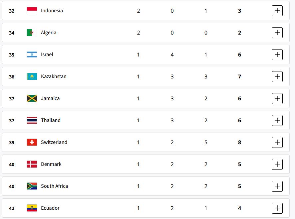Expand Ecuador row plus button
This screenshot has width=295, height=219.
click(x=277, y=208)
